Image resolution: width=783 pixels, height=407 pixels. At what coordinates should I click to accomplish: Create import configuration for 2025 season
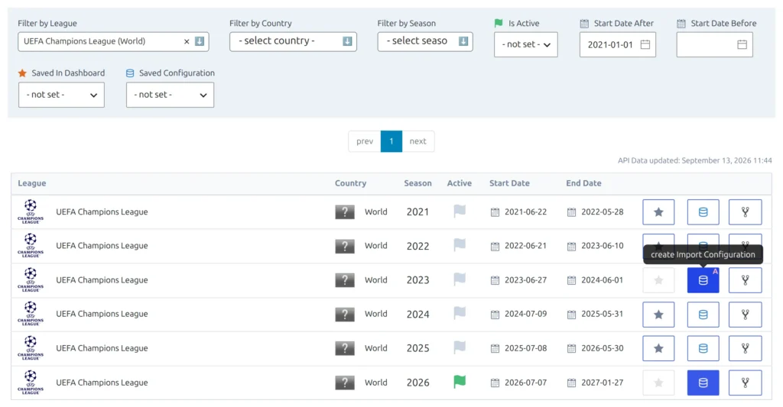coord(703,348)
